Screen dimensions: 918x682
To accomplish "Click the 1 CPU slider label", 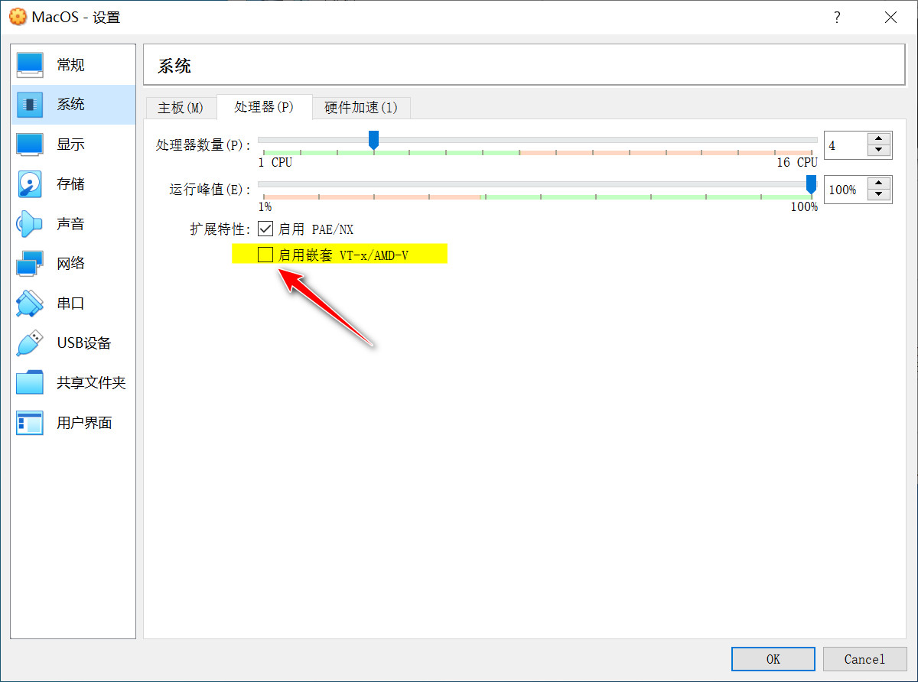I will 275,163.
